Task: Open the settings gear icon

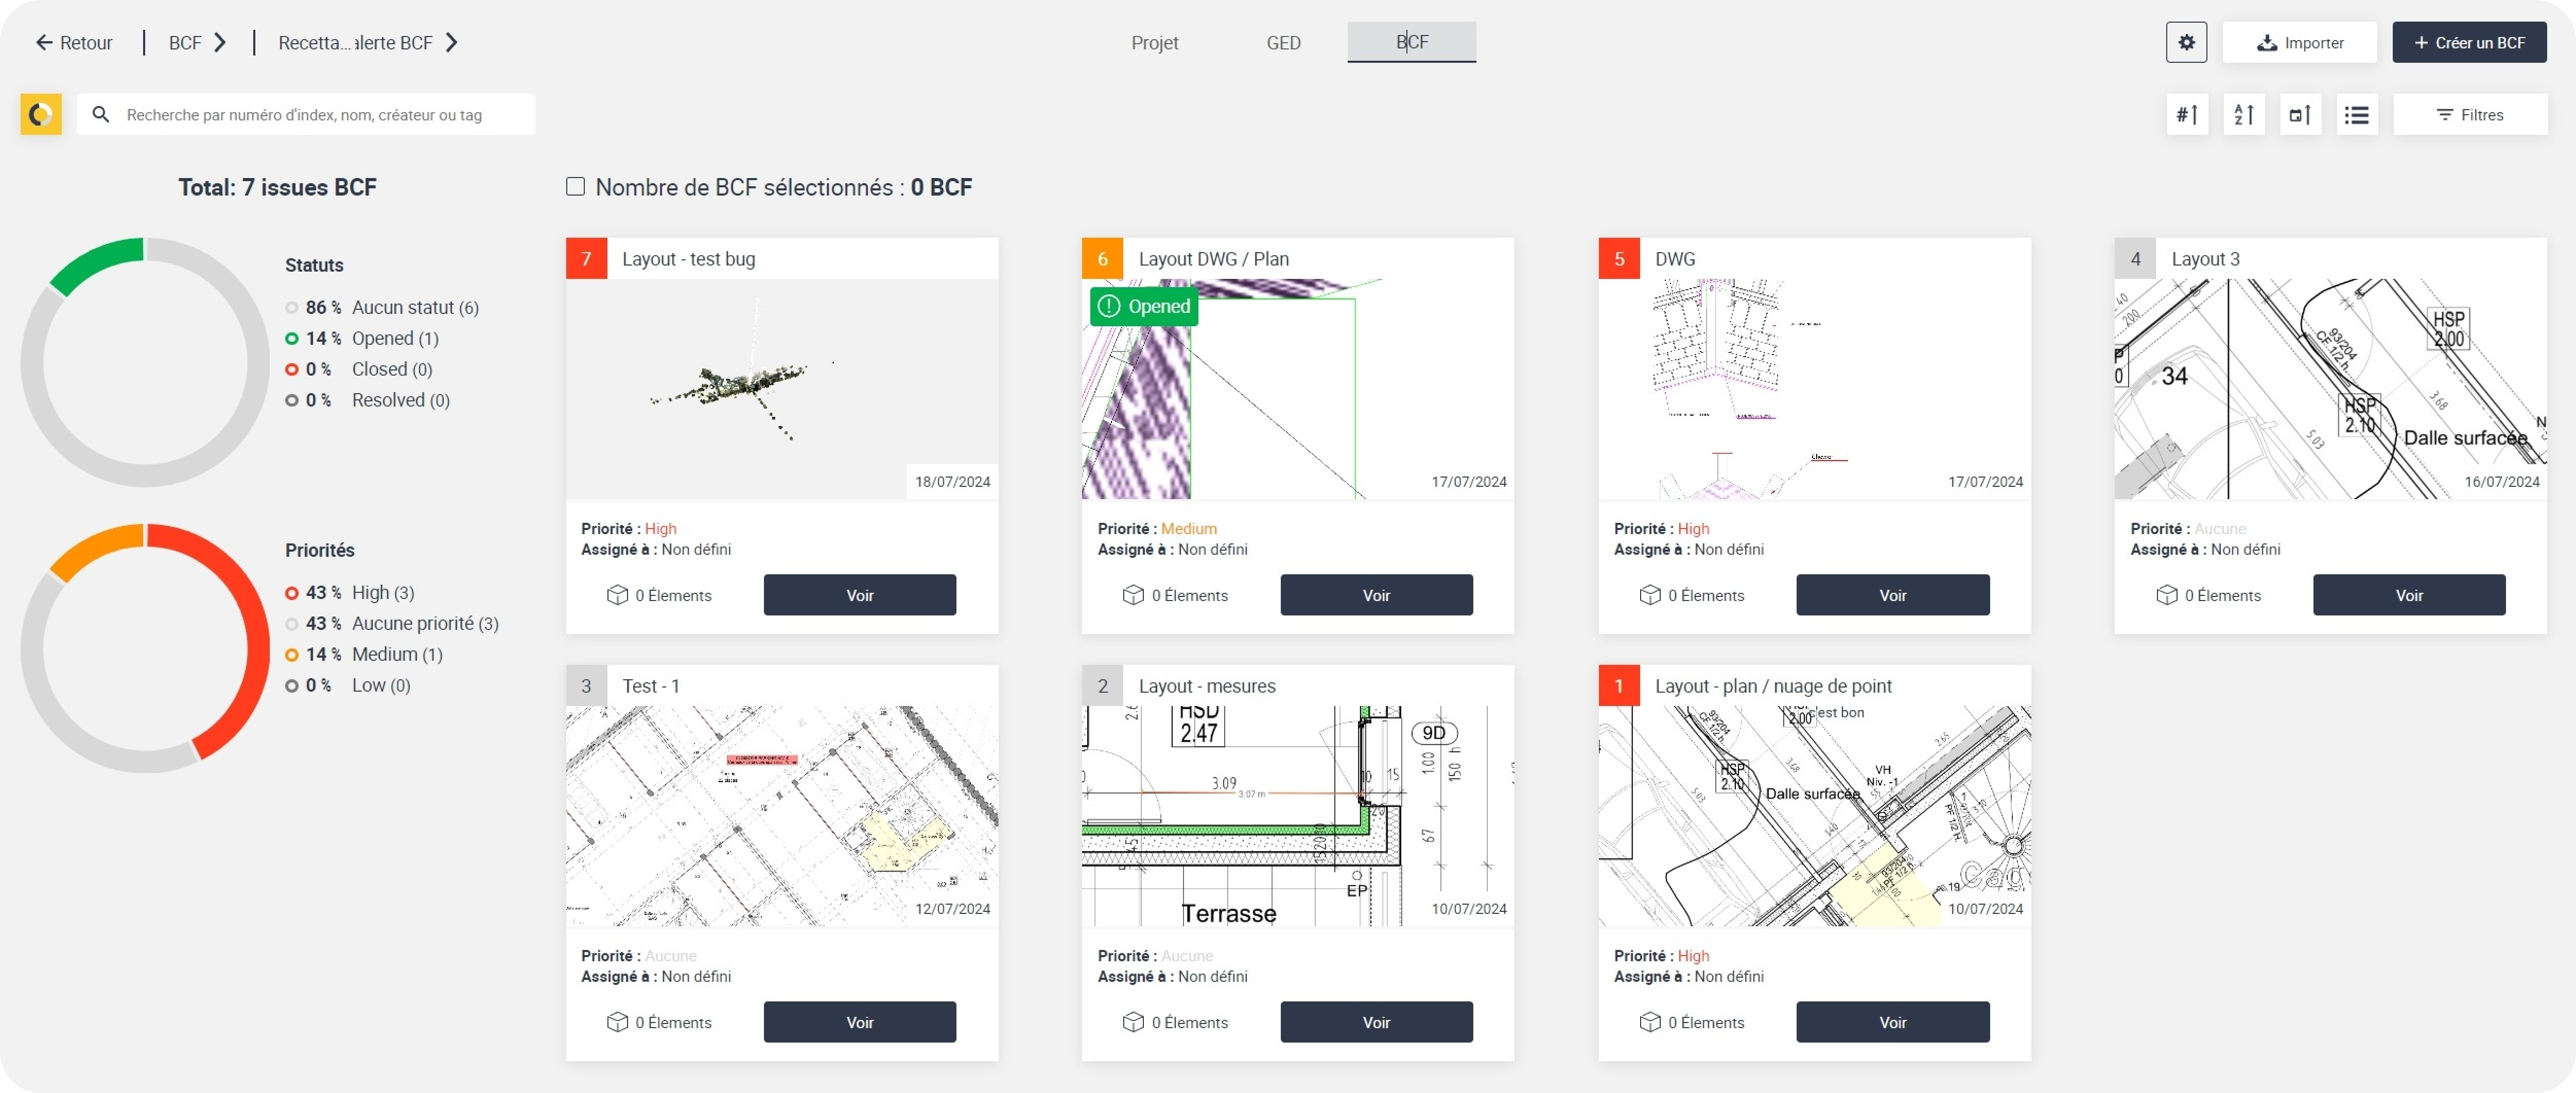Action: (2186, 43)
